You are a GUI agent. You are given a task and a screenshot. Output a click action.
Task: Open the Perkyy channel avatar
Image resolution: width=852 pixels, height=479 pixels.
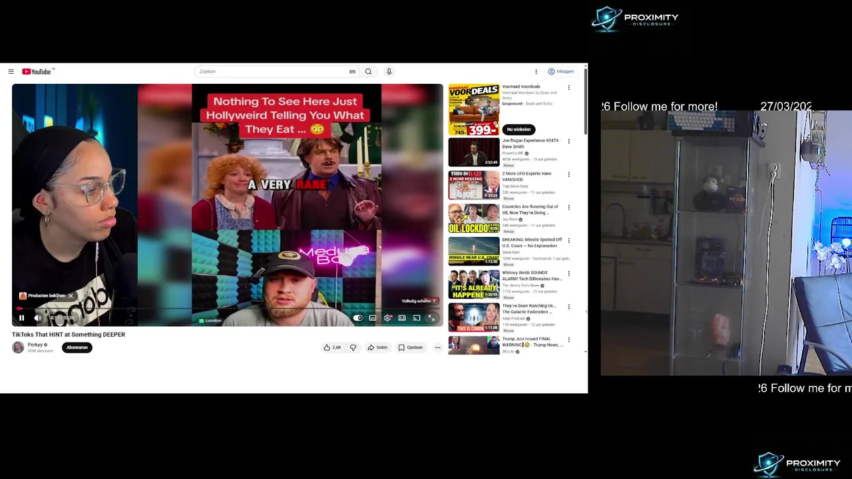pyautogui.click(x=18, y=347)
